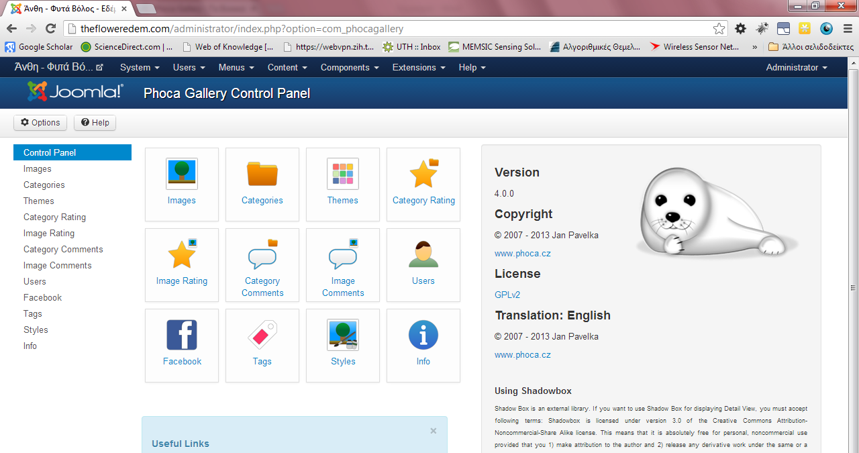
Task: Click the yellow extension icon in Chrome toolbar
Action: click(805, 28)
